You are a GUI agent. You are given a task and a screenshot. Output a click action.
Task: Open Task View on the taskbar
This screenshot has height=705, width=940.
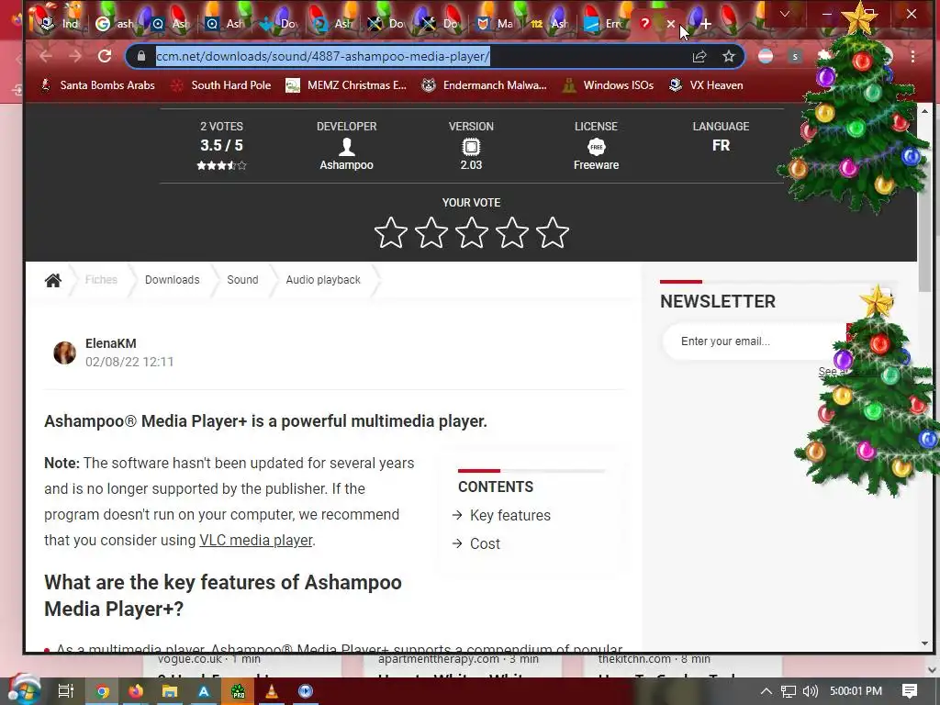[66, 691]
